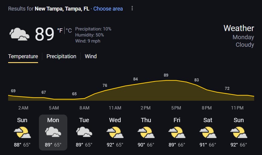Viewport: 262px width, 155px height.
Task: Click the 11 PM time label
Action: point(237,108)
